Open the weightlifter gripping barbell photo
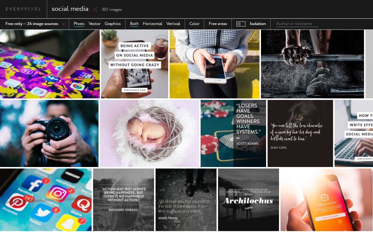The width and height of the screenshot is (373, 232). [312, 64]
